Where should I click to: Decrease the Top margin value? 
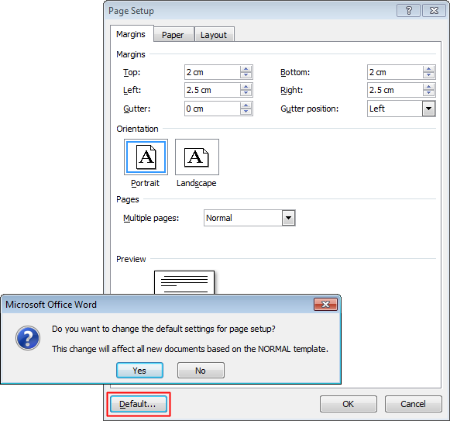pyautogui.click(x=246, y=75)
